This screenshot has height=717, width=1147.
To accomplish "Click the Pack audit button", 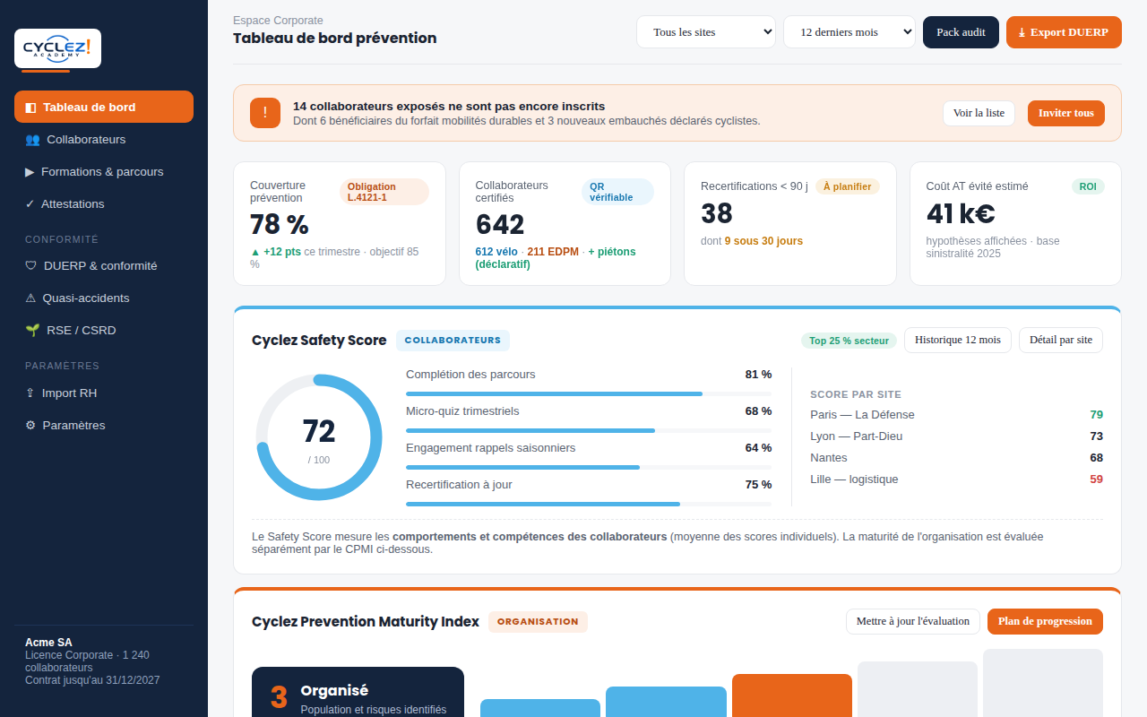I will tap(961, 32).
